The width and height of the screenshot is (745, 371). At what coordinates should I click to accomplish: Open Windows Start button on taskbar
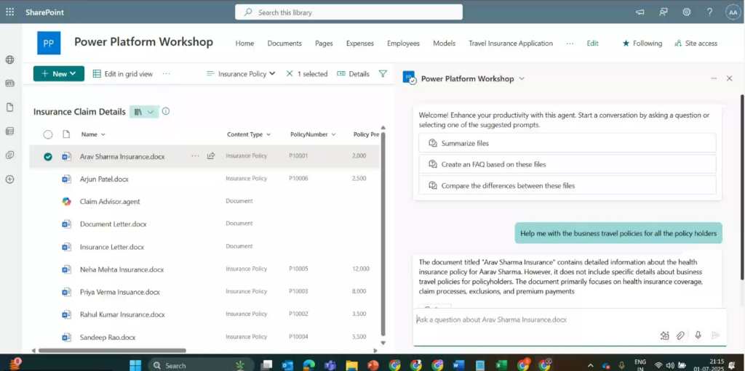tap(135, 365)
